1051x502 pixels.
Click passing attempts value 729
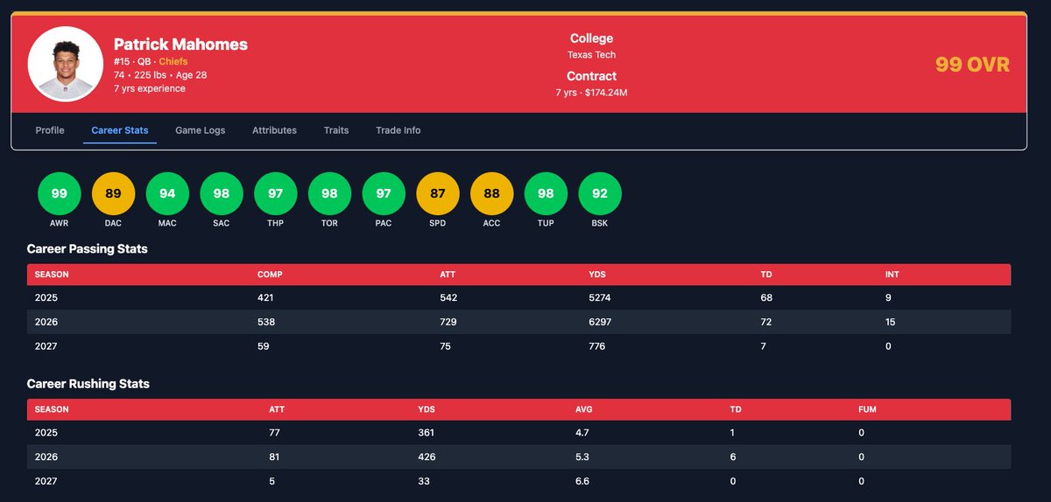(x=448, y=322)
